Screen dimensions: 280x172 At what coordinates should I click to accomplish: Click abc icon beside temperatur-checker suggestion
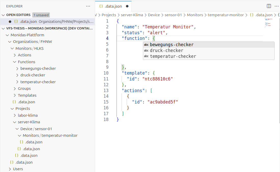click(146, 56)
